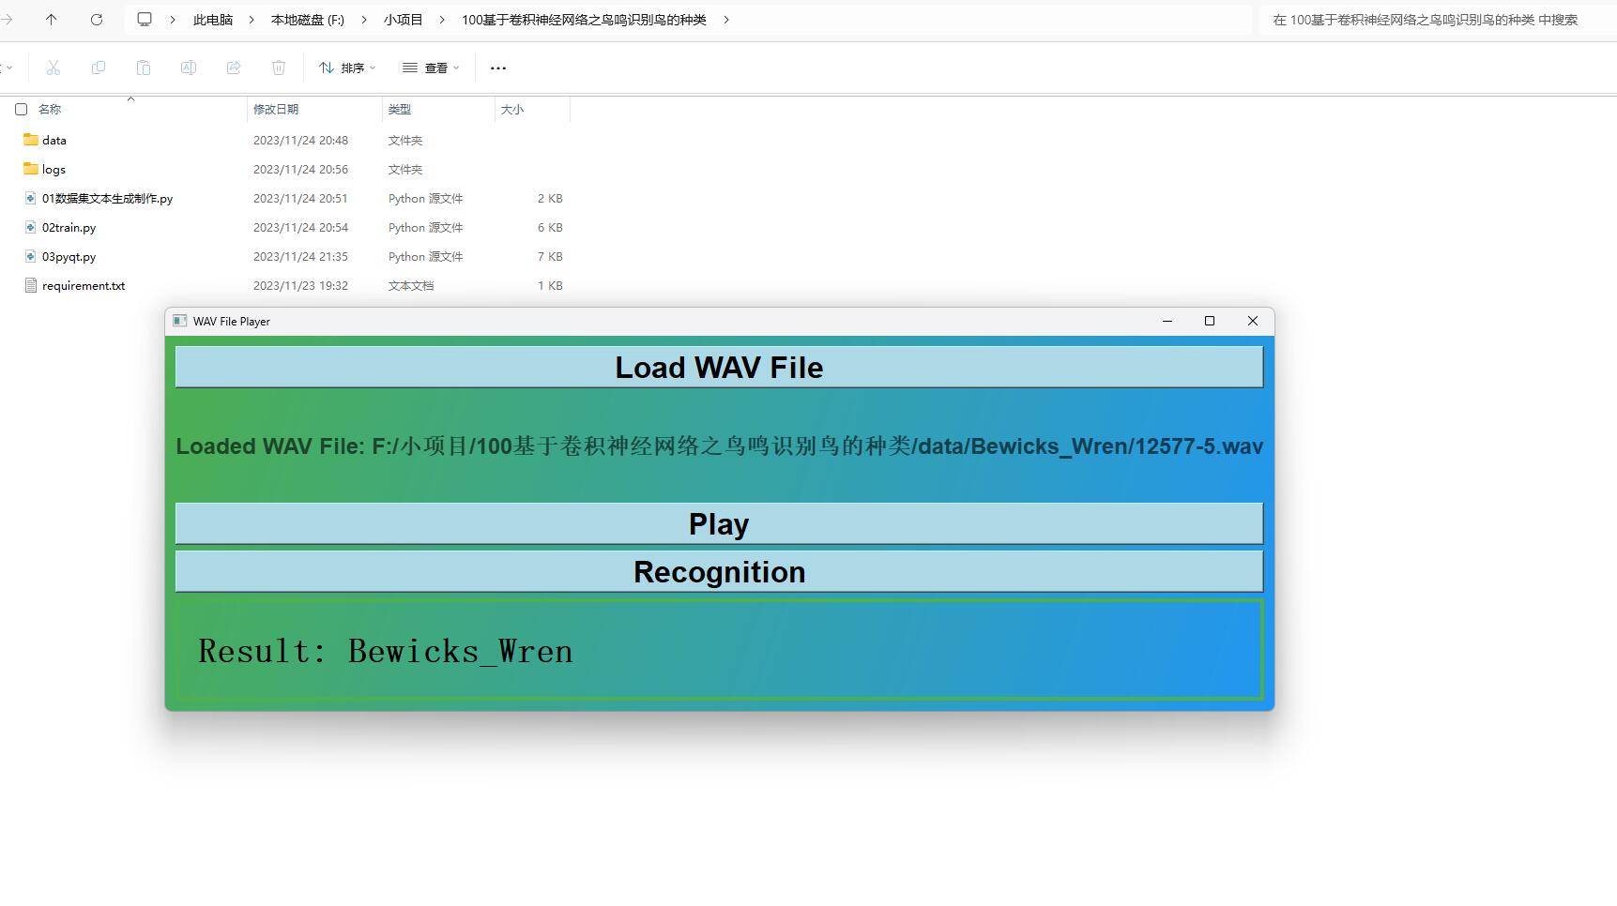Expand the chevron at the end of the path
Image resolution: width=1617 pixels, height=906 pixels.
coord(726,19)
